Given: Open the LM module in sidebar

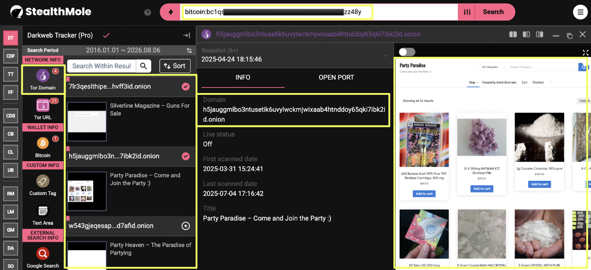Looking at the screenshot, I should point(11,212).
